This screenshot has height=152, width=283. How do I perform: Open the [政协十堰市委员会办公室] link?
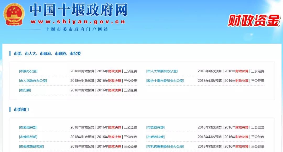pos(165,81)
